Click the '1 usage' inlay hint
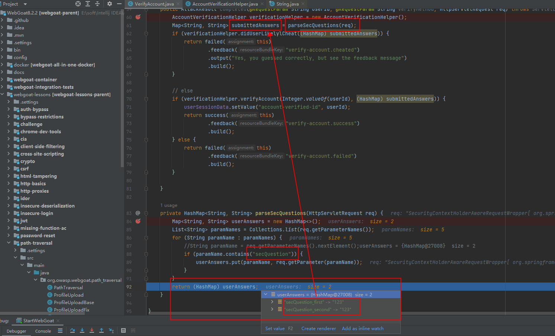Viewport: 555px width, 336px height. point(169,205)
